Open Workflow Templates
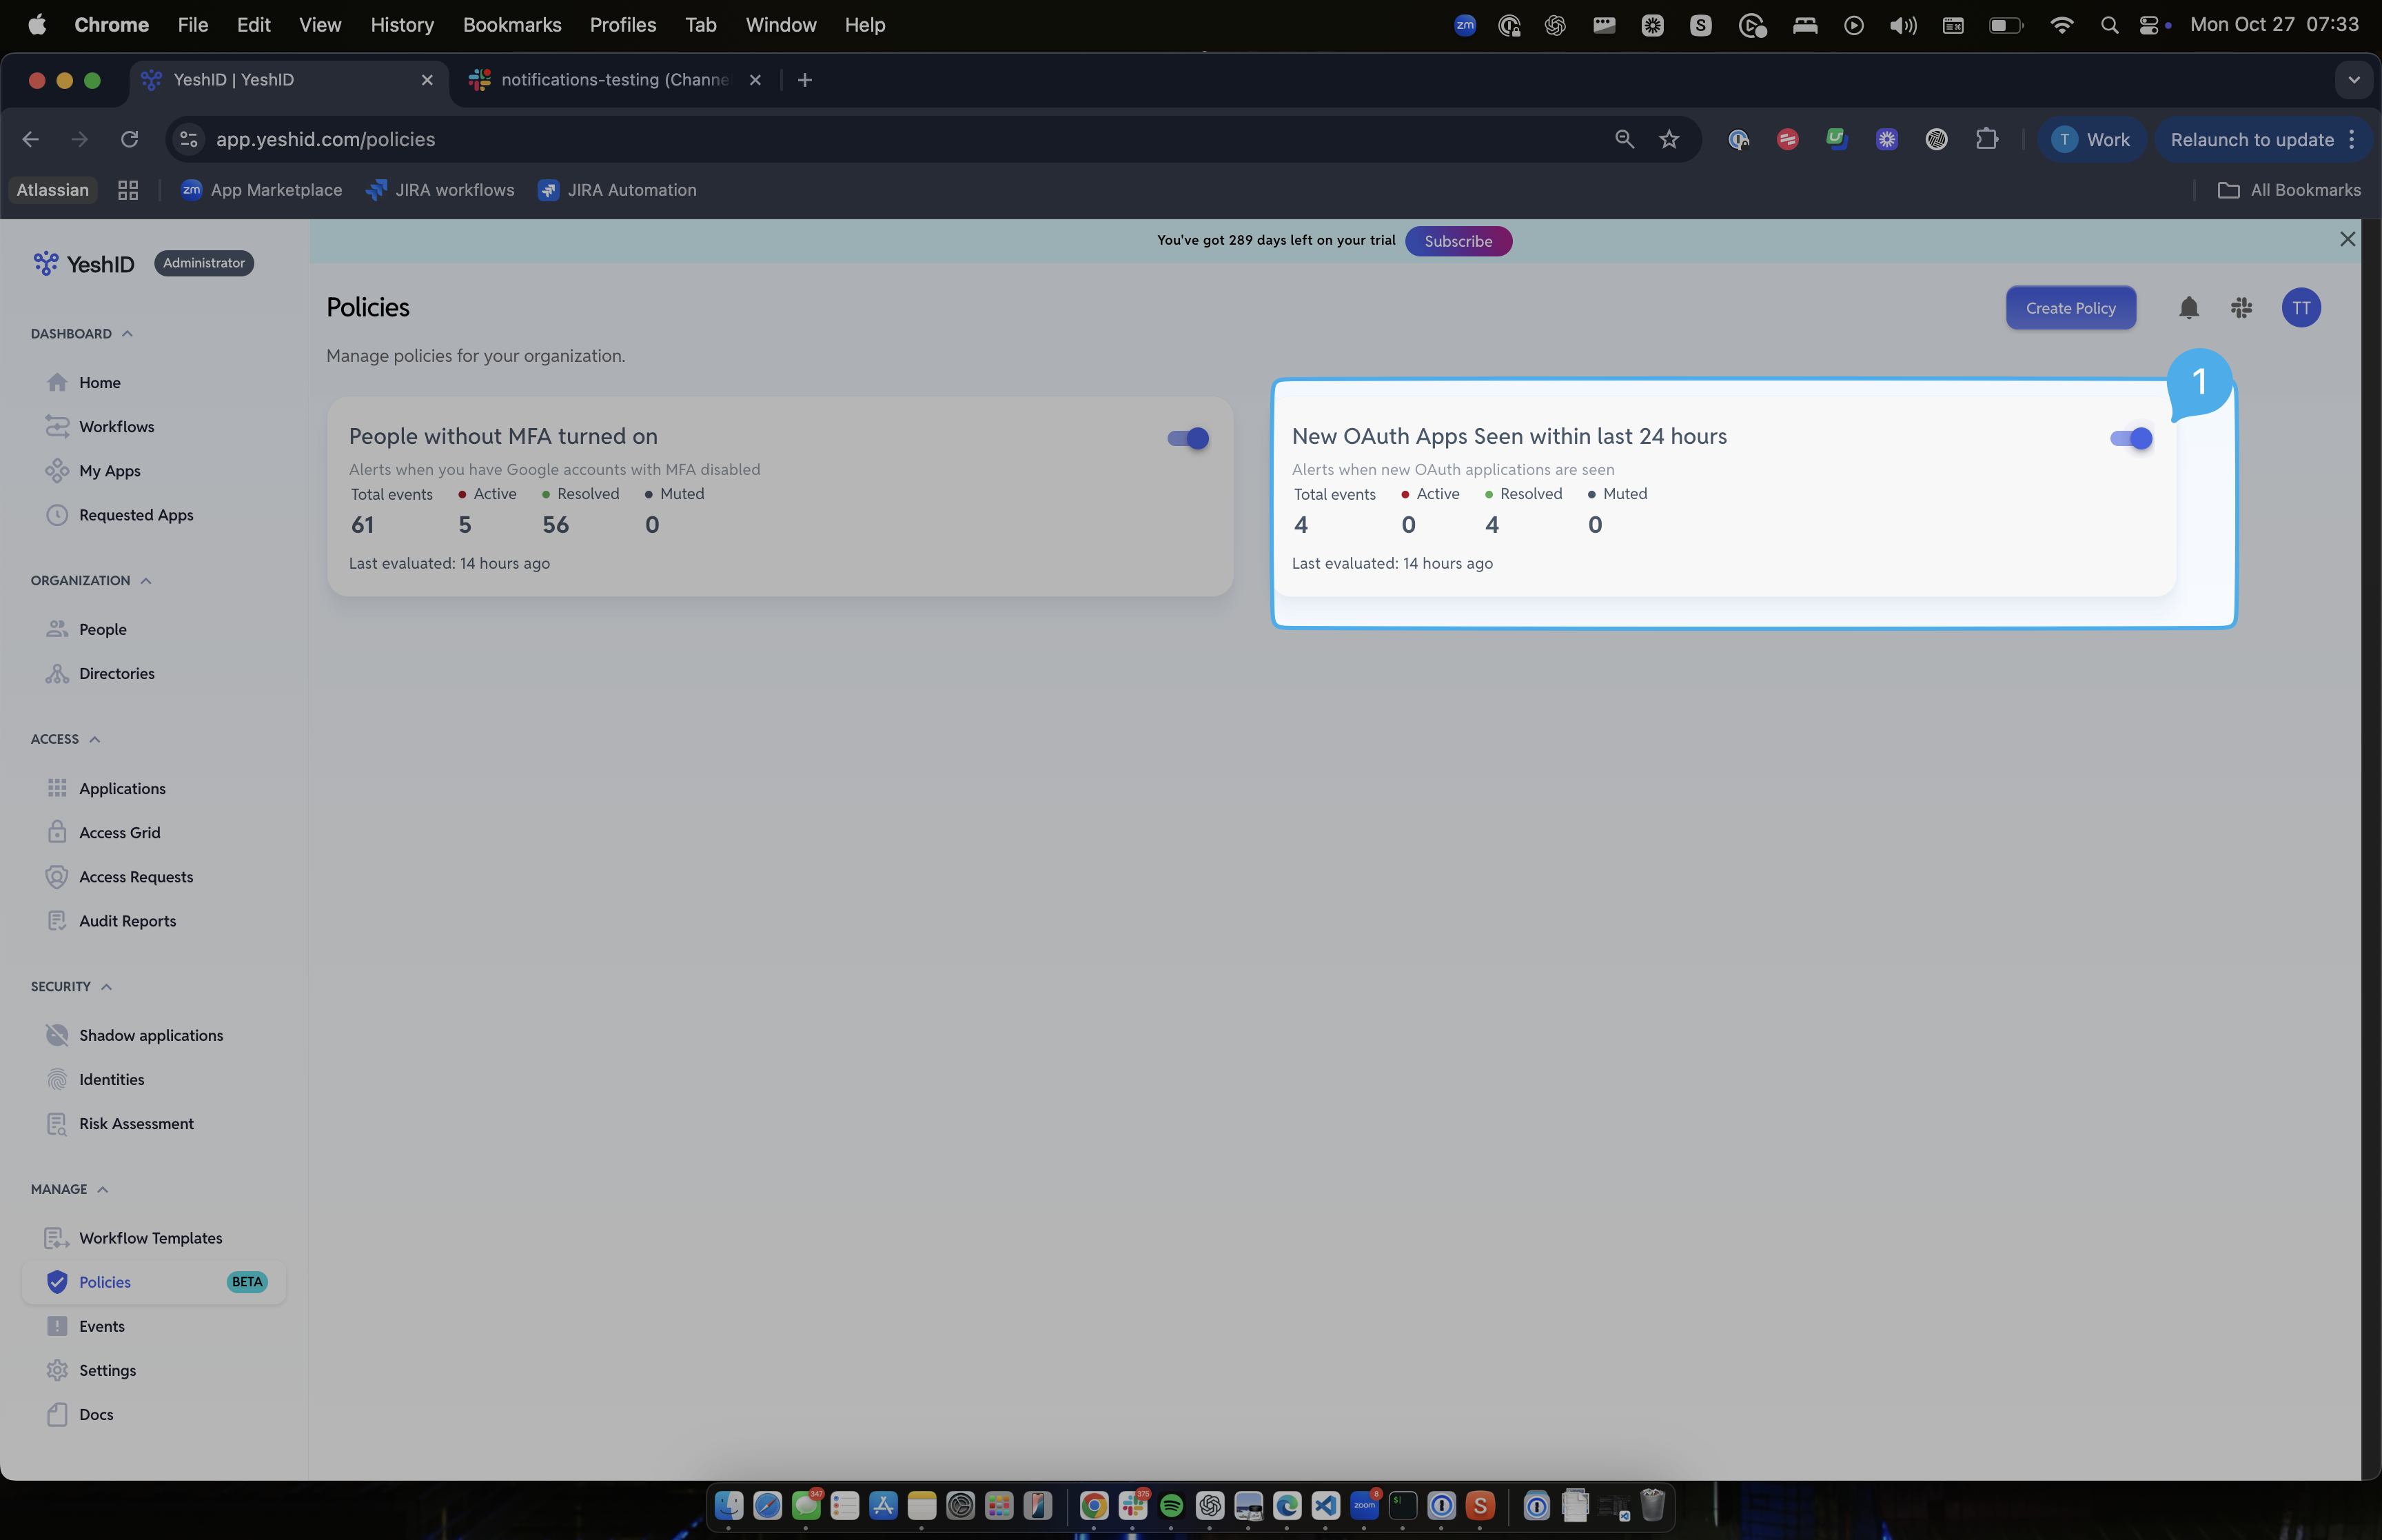Image resolution: width=2382 pixels, height=1540 pixels. (x=150, y=1238)
